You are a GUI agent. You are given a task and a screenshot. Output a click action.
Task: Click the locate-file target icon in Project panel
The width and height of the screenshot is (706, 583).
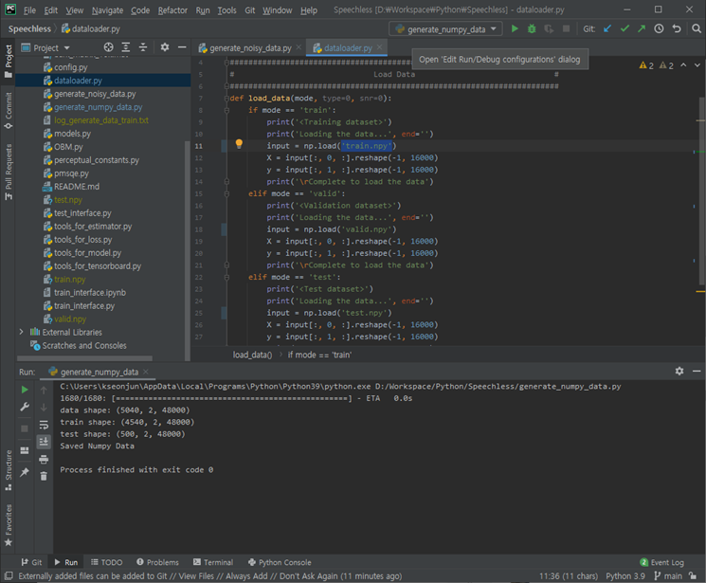coord(108,47)
